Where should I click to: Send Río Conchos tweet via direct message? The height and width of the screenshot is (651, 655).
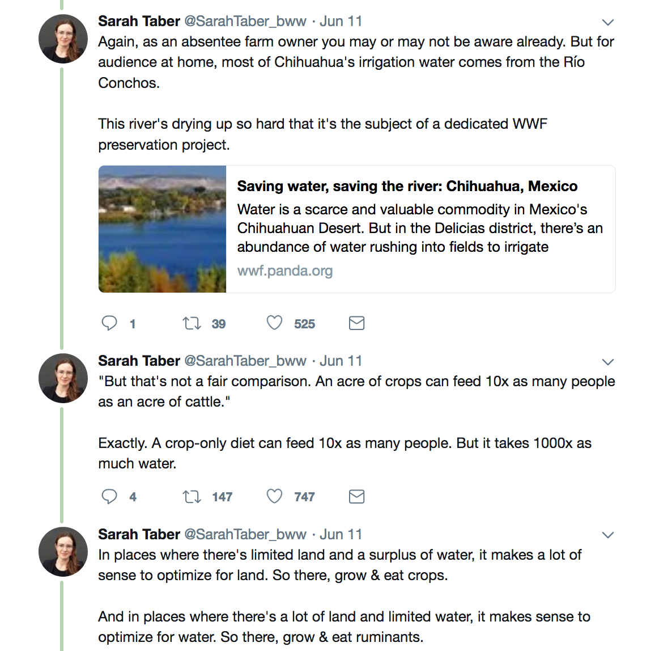click(x=356, y=323)
